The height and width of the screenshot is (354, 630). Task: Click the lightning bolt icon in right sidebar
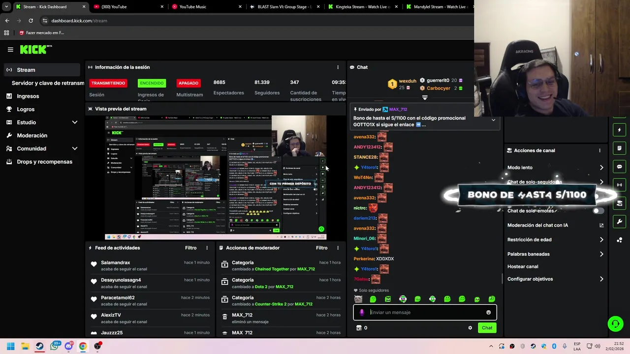(620, 130)
